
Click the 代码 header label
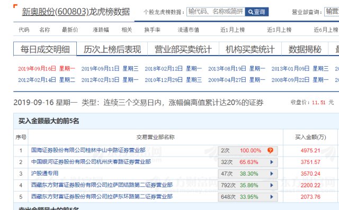coord(24,30)
